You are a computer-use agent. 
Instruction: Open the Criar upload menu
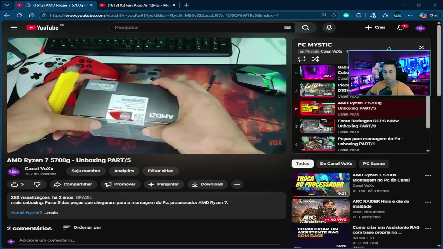(x=375, y=27)
